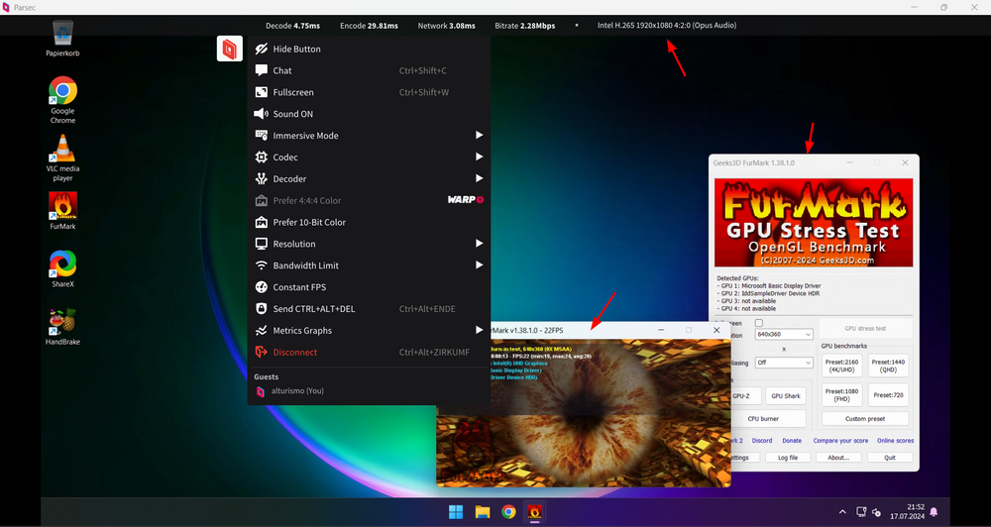Open the Papierkorb recycle bin icon

(63, 39)
